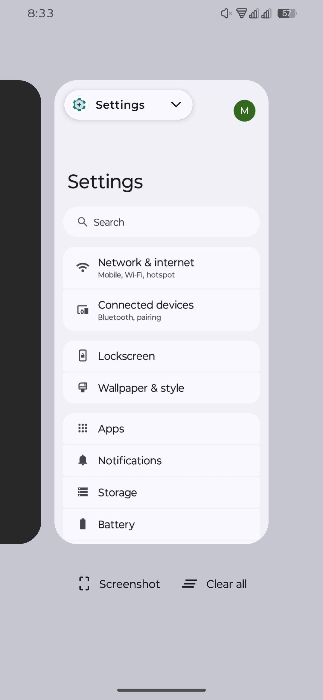Screen dimensions: 323x700
Task: Tap the Wallpaper paint roller icon
Action: tap(83, 388)
